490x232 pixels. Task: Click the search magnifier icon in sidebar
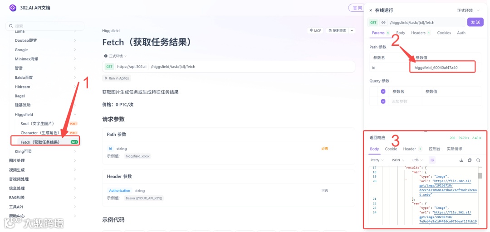coord(11,26)
